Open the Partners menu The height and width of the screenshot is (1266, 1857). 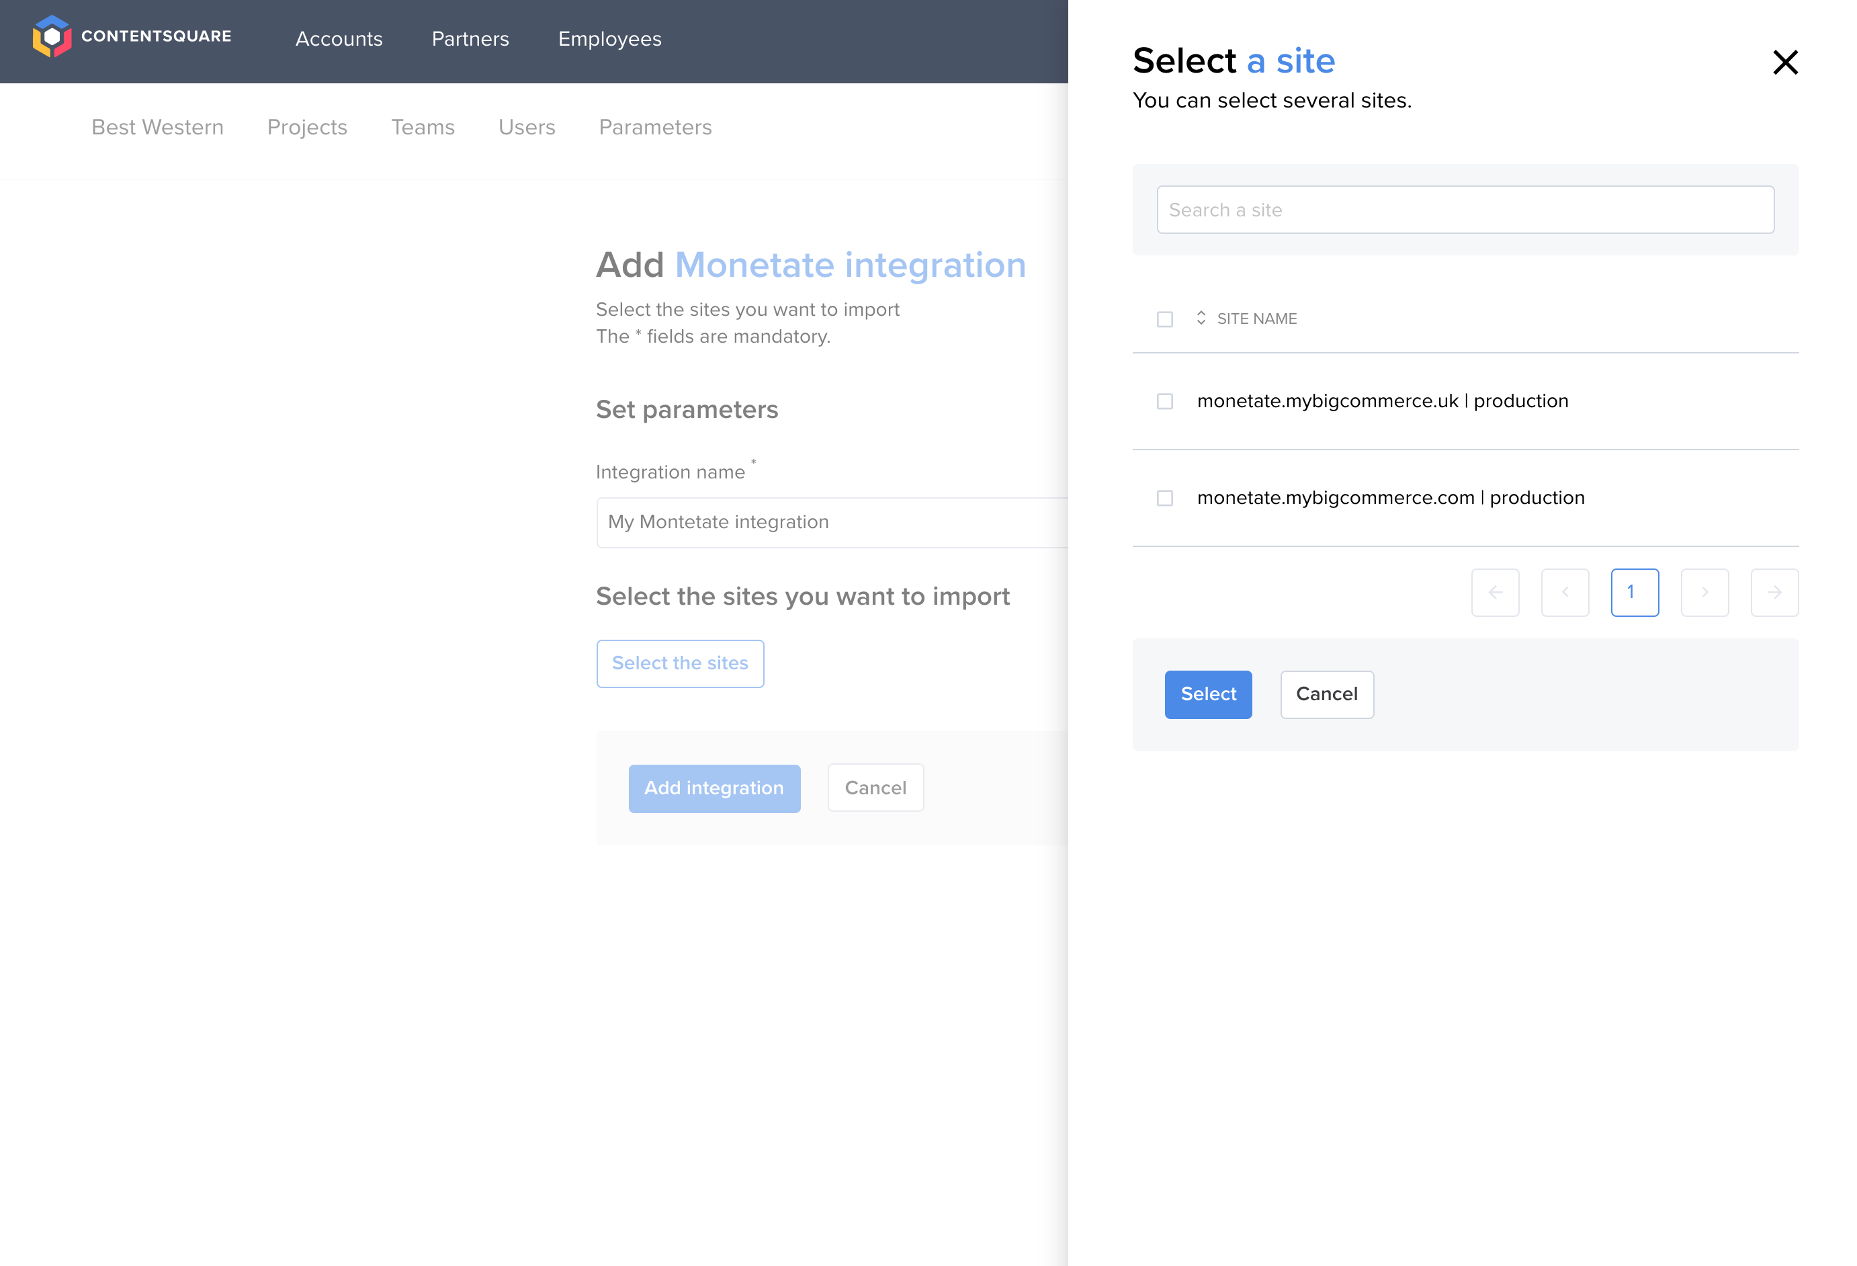470,39
